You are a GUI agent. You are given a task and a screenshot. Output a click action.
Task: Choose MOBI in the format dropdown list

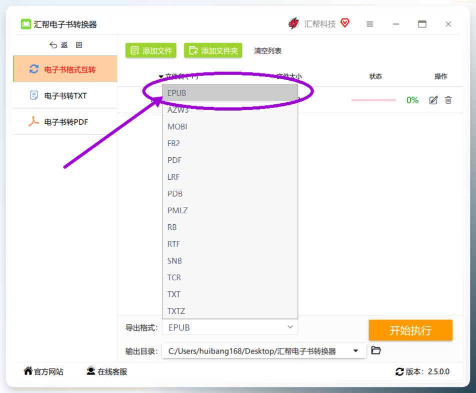(230, 127)
